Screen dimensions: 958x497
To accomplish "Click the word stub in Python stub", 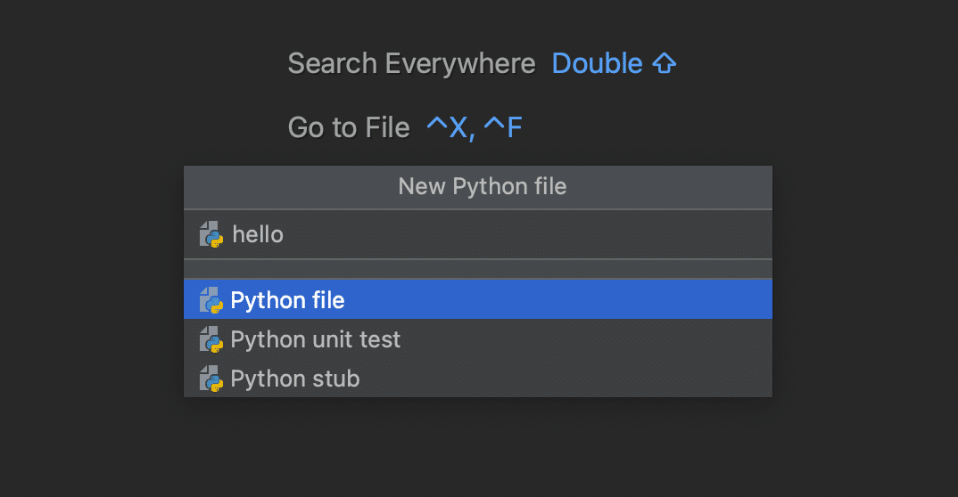I will pos(336,379).
